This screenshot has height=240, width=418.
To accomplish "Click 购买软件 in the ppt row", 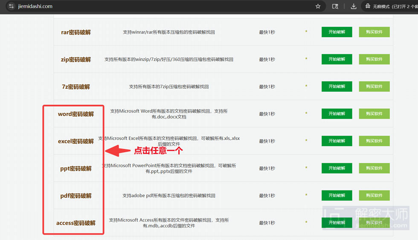I will coord(374,168).
